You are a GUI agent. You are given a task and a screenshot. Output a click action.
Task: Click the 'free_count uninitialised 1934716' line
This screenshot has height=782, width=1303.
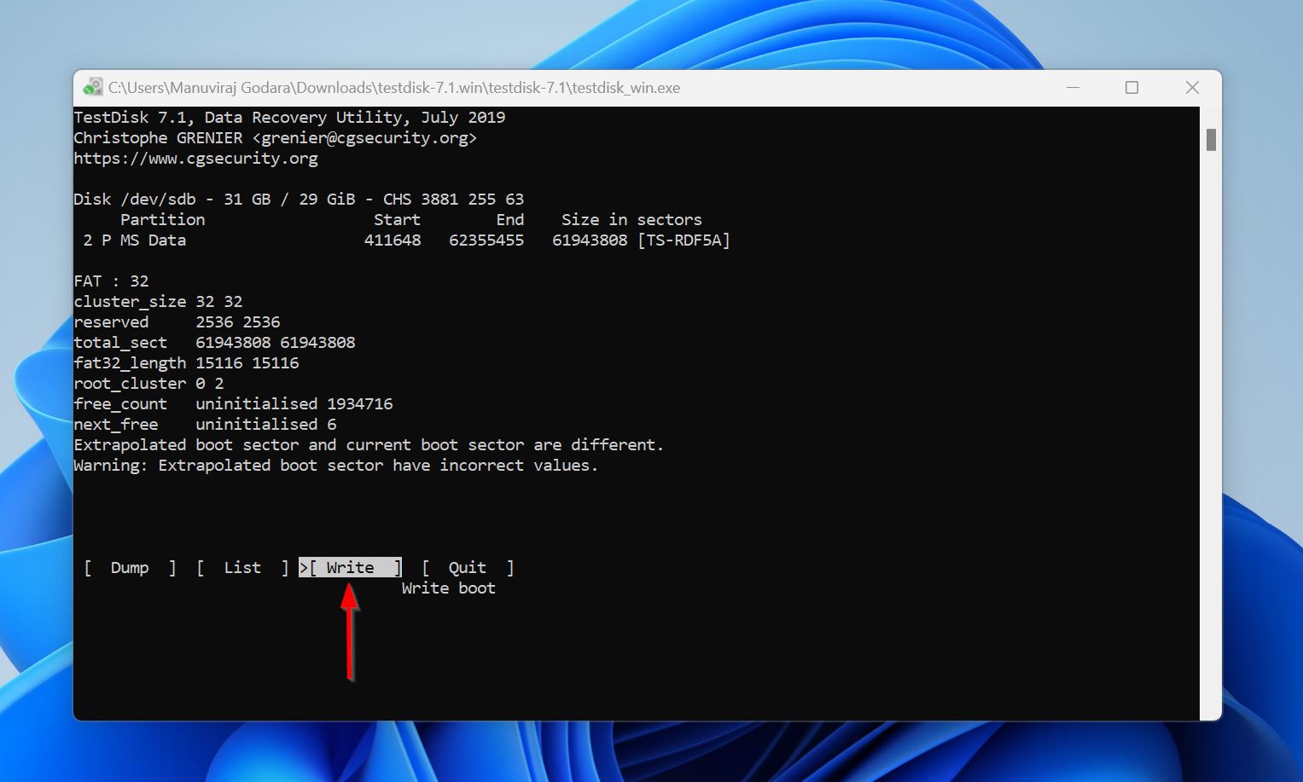pyautogui.click(x=233, y=404)
